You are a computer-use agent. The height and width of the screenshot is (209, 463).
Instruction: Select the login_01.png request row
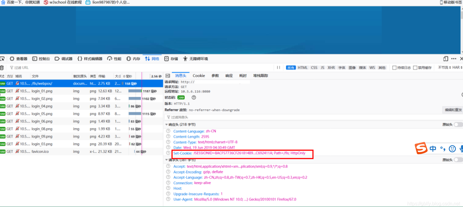coord(81,91)
